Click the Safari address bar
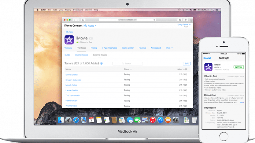Image resolution: width=255 pixels, height=143 pixels. pyautogui.click(x=127, y=20)
